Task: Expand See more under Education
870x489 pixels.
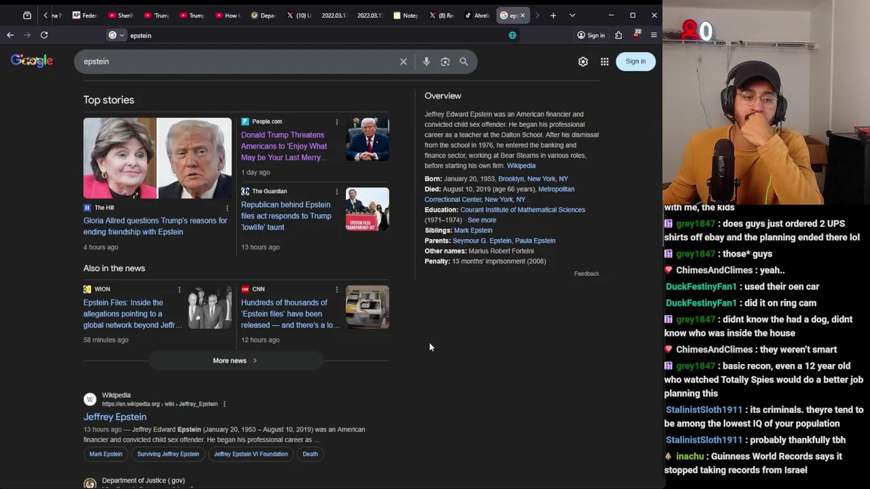Action: click(x=482, y=220)
